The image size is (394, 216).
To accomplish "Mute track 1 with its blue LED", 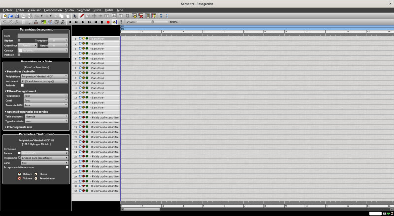I will 80,39.
